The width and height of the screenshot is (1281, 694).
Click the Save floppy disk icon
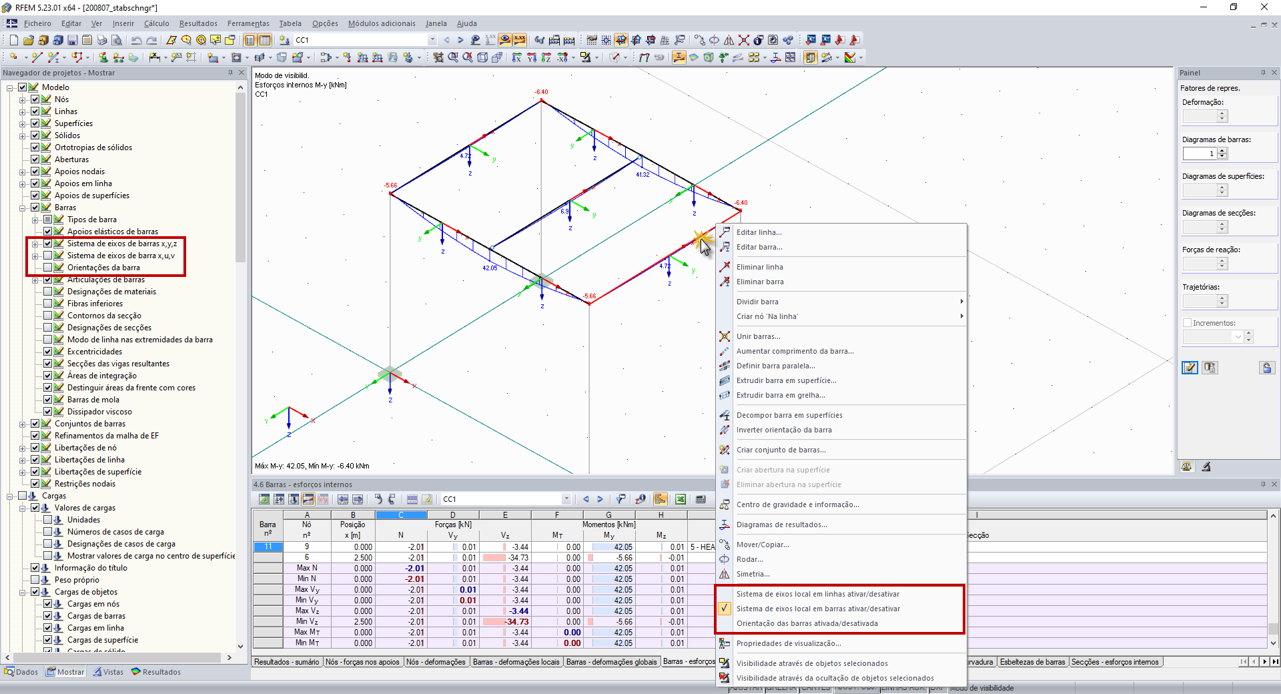tap(73, 40)
